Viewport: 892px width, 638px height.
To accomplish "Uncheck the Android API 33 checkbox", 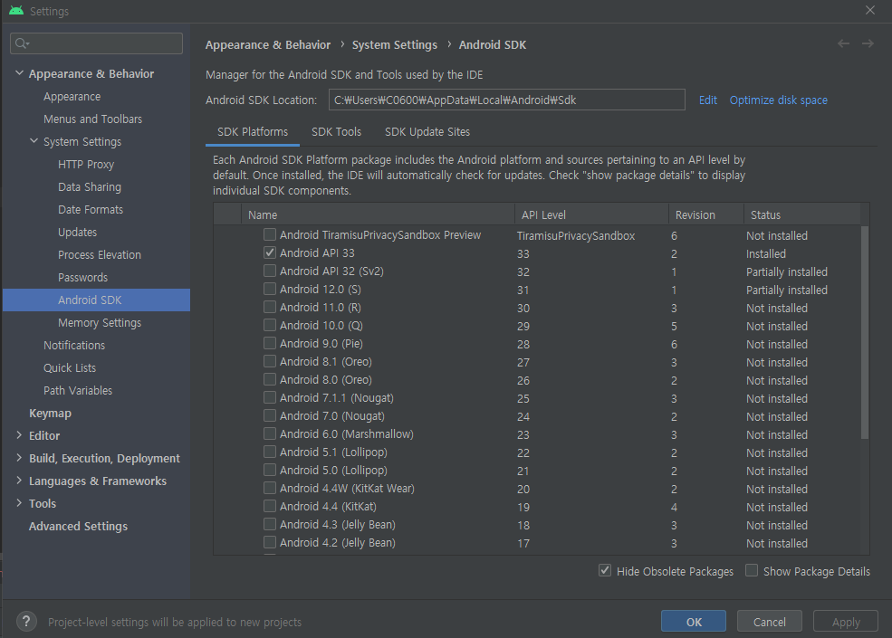I will 270,252.
